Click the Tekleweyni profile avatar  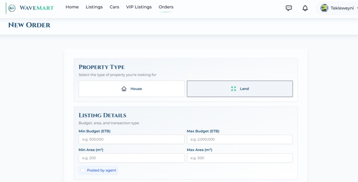[324, 8]
